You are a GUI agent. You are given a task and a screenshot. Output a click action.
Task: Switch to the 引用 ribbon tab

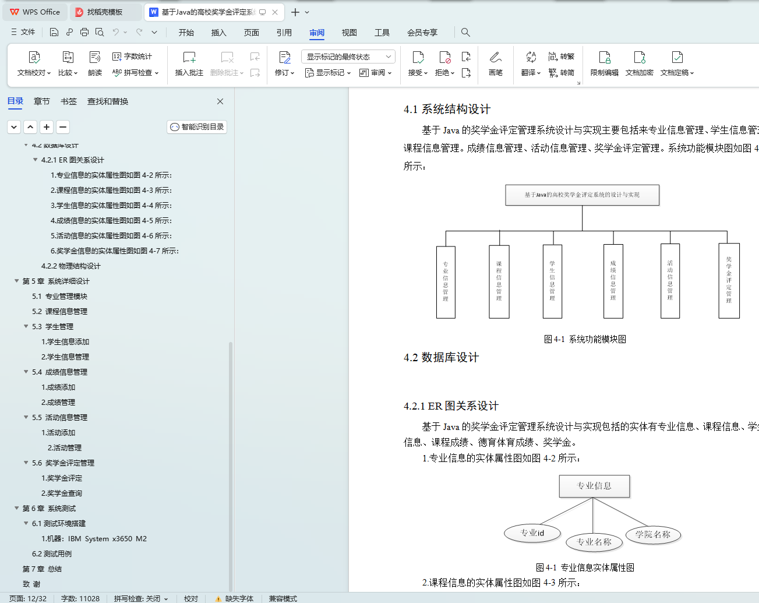(x=284, y=33)
